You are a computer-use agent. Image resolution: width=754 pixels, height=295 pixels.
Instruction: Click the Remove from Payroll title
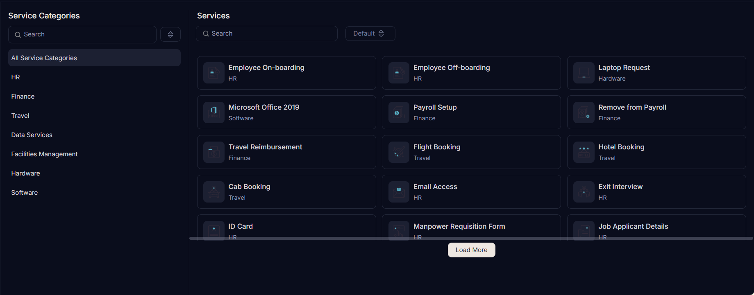tap(632, 107)
